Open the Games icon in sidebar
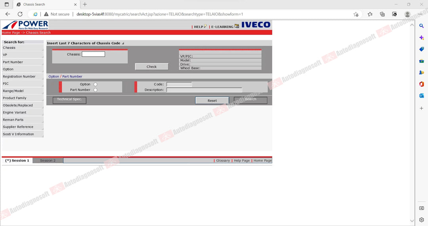The width and height of the screenshot is (428, 226). tap(421, 72)
